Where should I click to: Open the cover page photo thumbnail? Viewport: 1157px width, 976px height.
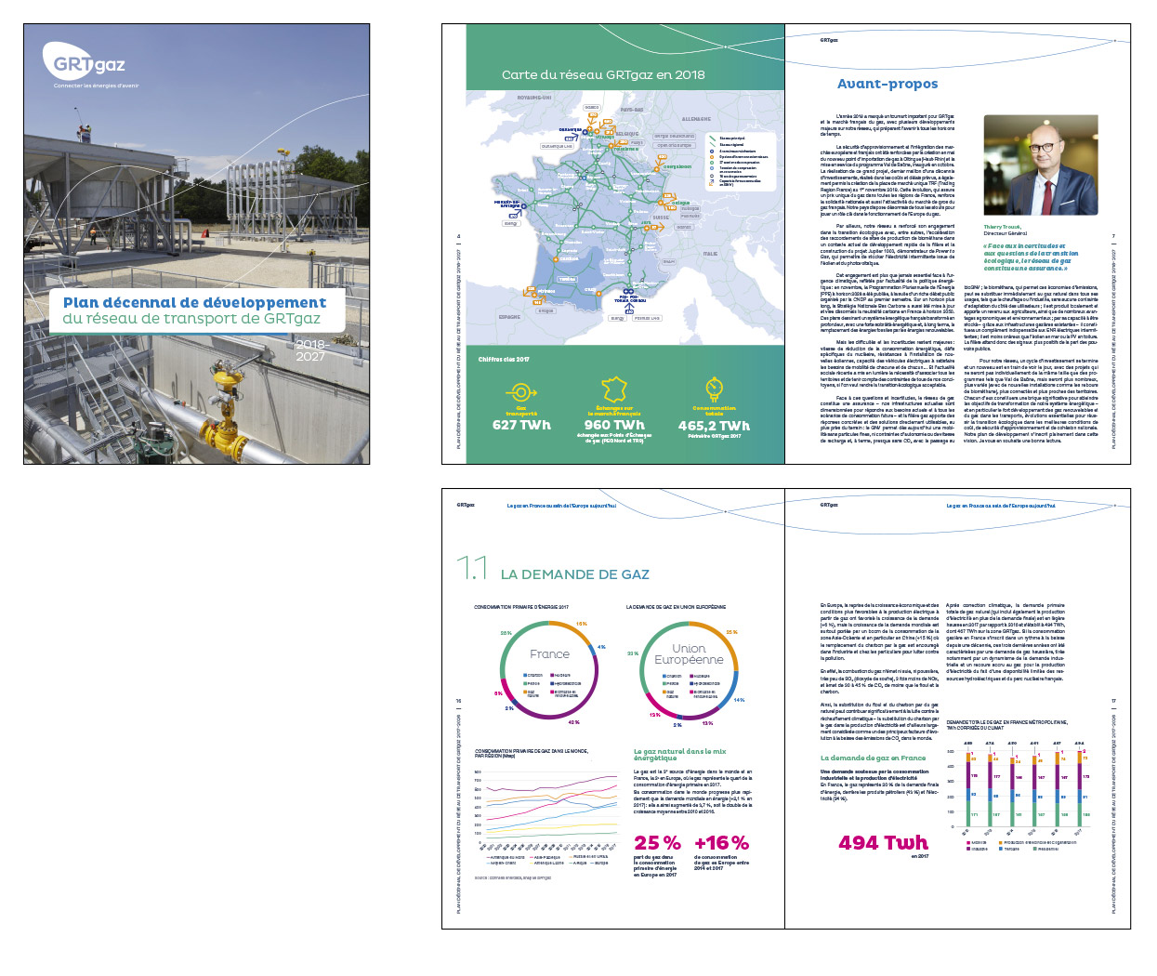(x=196, y=244)
